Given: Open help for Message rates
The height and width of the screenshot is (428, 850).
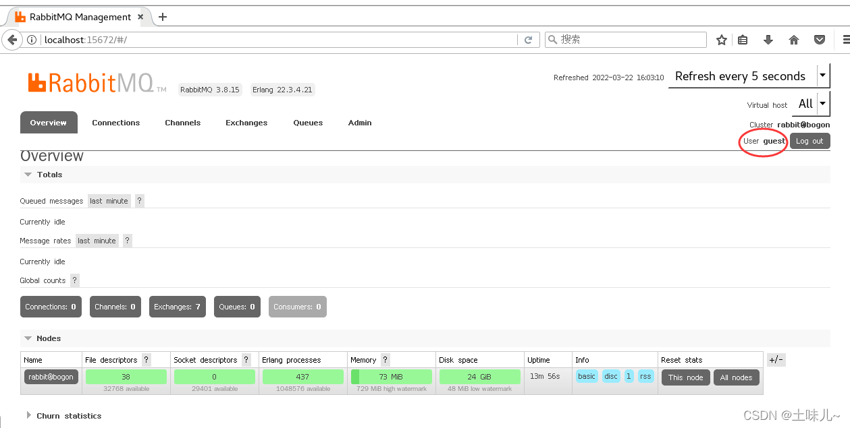Looking at the screenshot, I should 127,241.
